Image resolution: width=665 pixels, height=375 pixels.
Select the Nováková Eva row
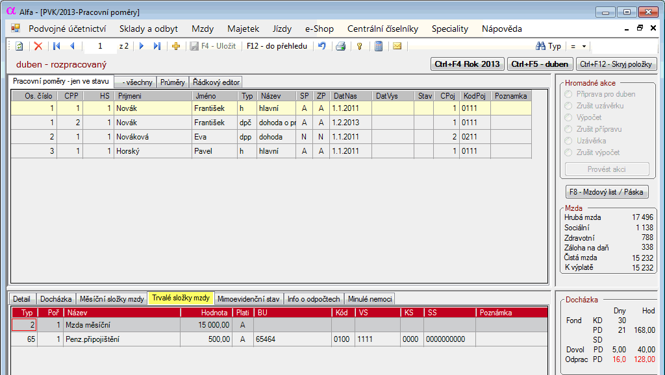coord(271,137)
